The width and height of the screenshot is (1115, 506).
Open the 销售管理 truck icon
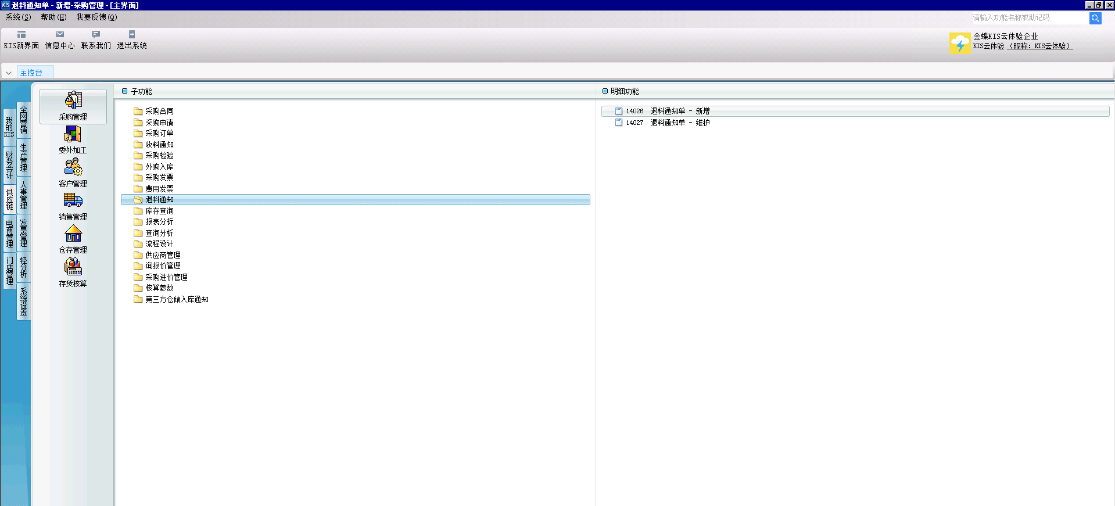pyautogui.click(x=73, y=201)
